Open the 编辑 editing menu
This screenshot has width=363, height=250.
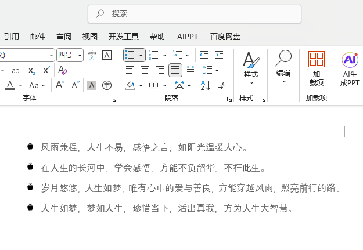[x=283, y=67]
